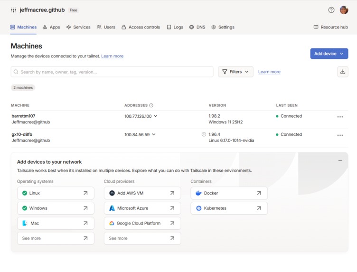Click the arrow icon on Linux card
Screen dimensions: 357x272
click(85, 193)
